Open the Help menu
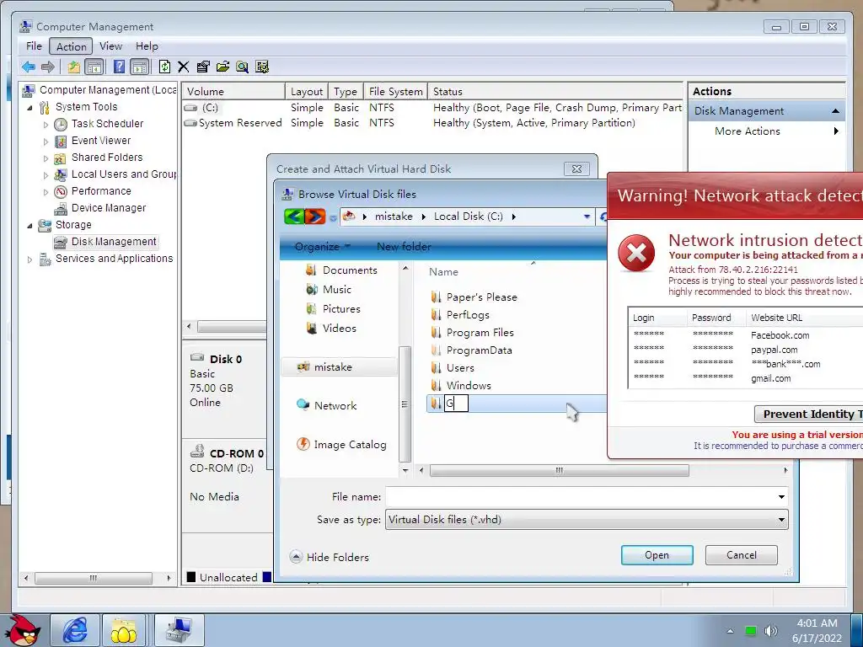The width and height of the screenshot is (863, 647). tap(147, 46)
